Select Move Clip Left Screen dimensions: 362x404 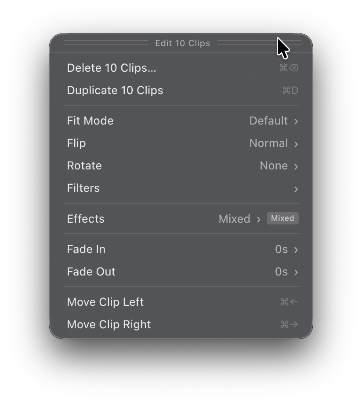(x=105, y=302)
